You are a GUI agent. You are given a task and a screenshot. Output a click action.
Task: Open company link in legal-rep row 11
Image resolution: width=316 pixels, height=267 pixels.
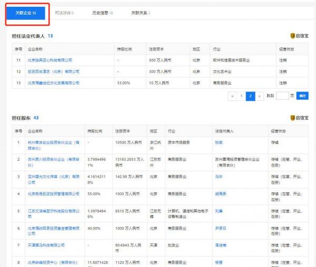click(x=50, y=60)
